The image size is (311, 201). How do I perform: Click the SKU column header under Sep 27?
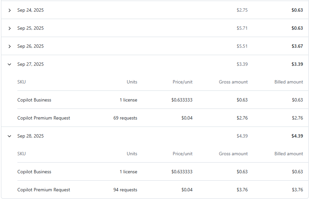coord(21,82)
